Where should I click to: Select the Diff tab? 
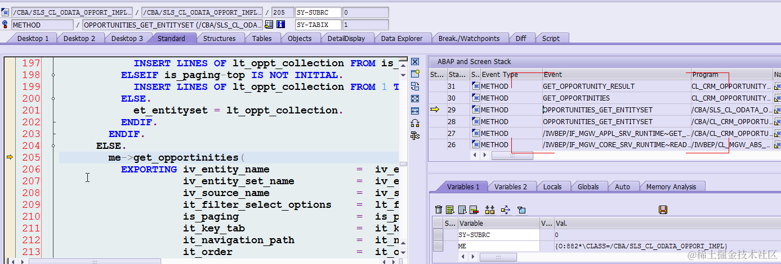pyautogui.click(x=521, y=38)
